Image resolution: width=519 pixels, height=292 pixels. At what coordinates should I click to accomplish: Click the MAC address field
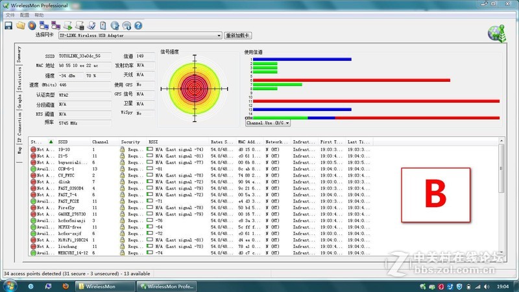click(x=85, y=66)
